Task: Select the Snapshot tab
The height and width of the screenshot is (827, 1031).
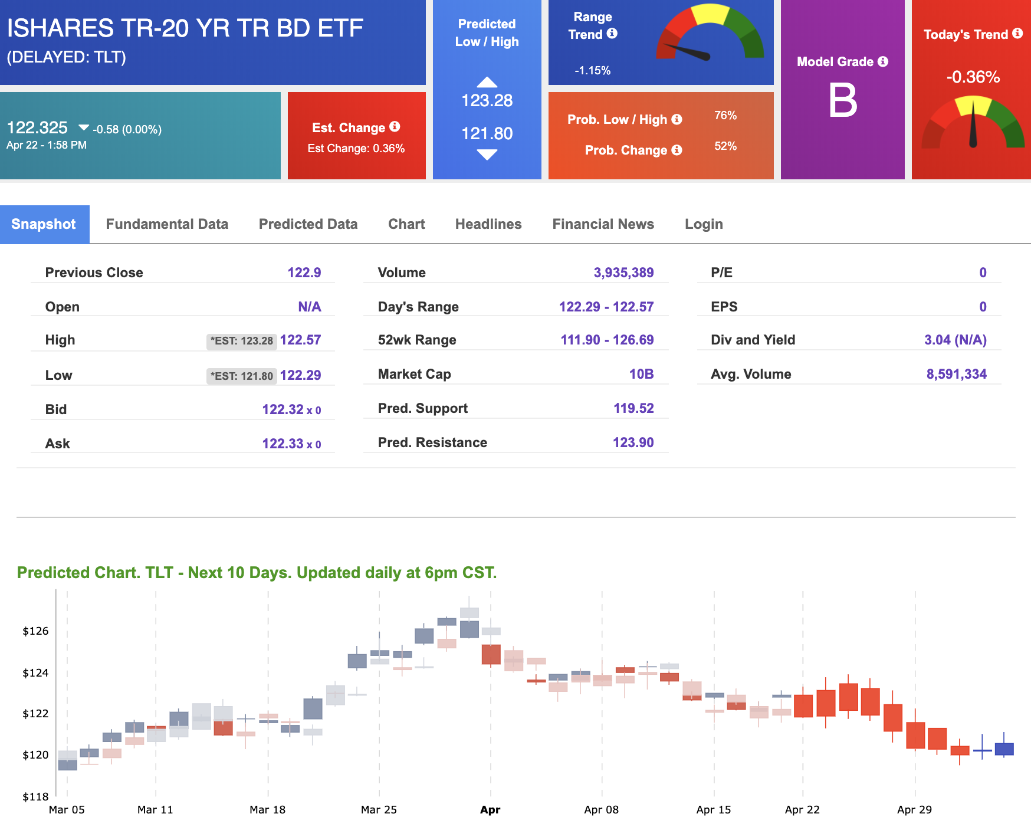Action: 44,224
